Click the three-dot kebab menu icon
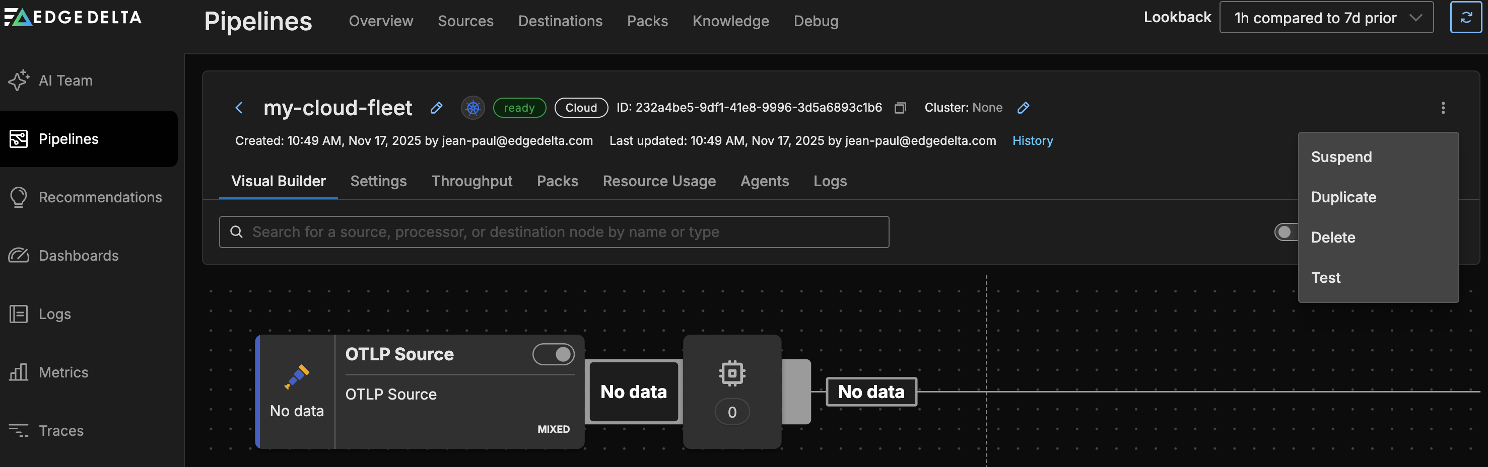 pos(1442,108)
